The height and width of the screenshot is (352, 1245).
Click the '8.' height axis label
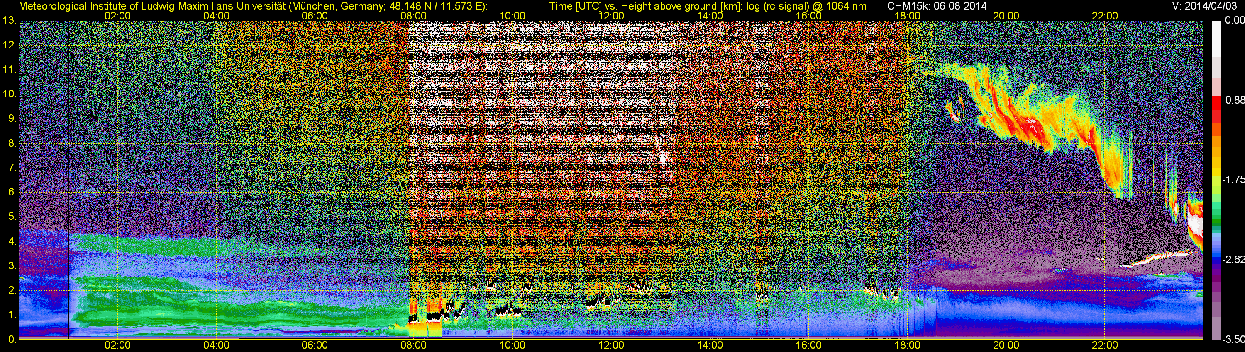coord(12,143)
